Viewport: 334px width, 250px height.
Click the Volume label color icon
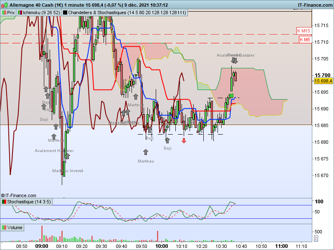pos(4,227)
